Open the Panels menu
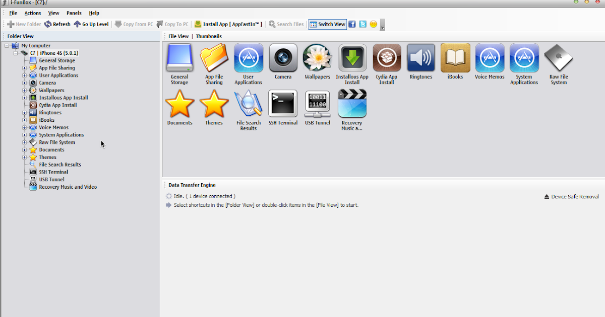The image size is (605, 317). pyautogui.click(x=74, y=13)
